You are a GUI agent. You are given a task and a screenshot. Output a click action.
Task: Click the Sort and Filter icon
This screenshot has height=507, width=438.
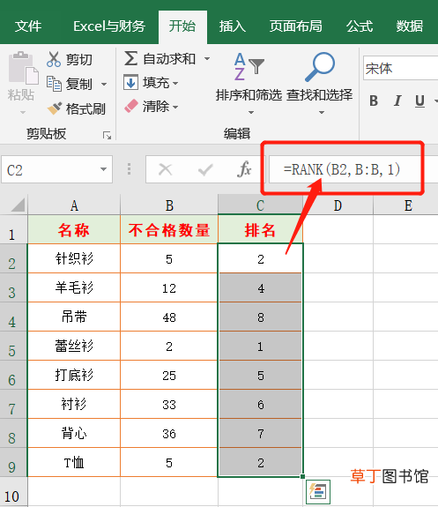tap(249, 67)
